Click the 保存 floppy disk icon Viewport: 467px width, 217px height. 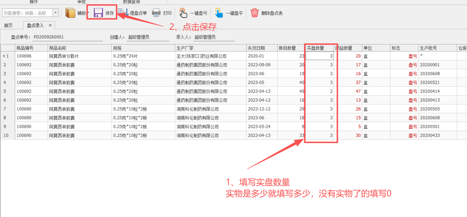pyautogui.click(x=98, y=13)
